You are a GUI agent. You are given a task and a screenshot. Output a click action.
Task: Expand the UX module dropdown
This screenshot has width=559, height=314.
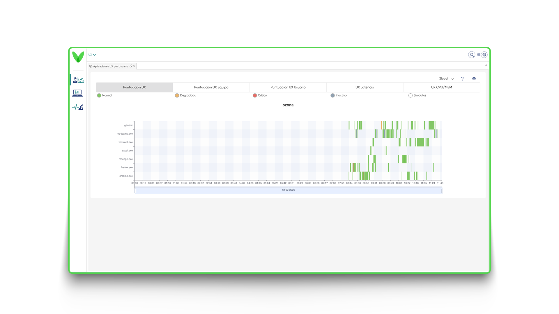click(x=92, y=55)
